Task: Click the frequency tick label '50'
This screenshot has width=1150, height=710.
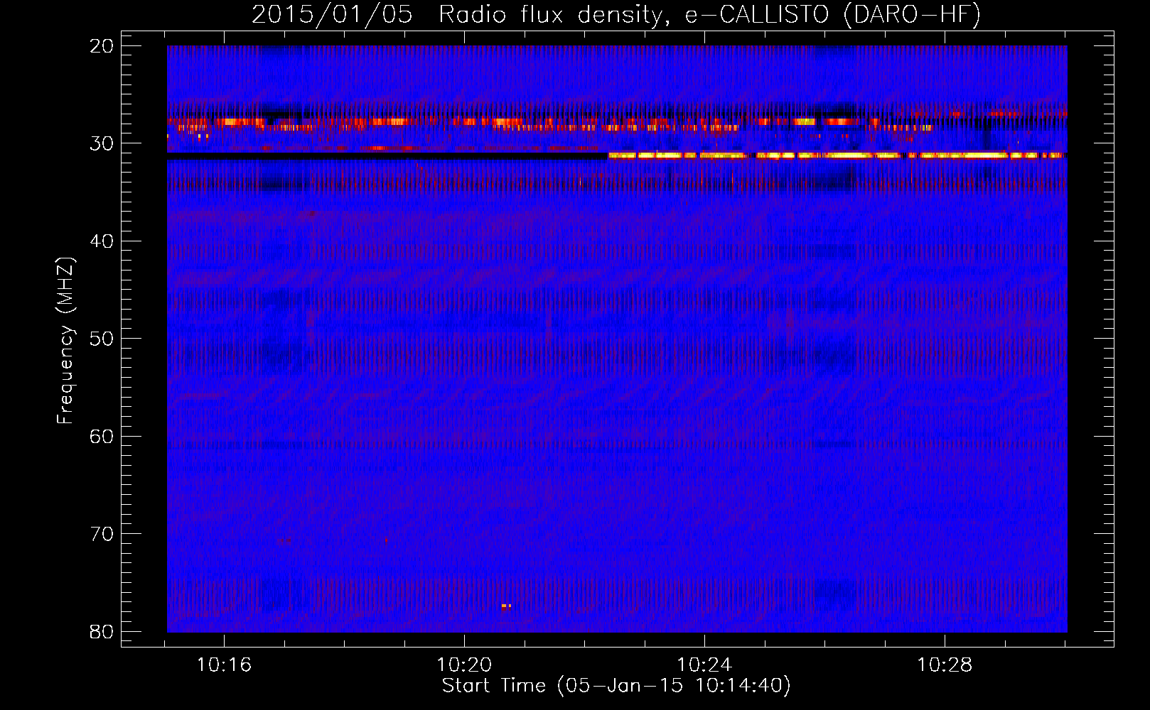Action: click(102, 339)
